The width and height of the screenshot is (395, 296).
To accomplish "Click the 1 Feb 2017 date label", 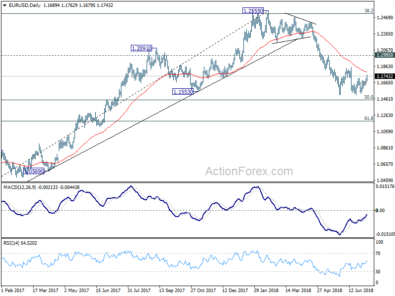I will pyautogui.click(x=13, y=290).
